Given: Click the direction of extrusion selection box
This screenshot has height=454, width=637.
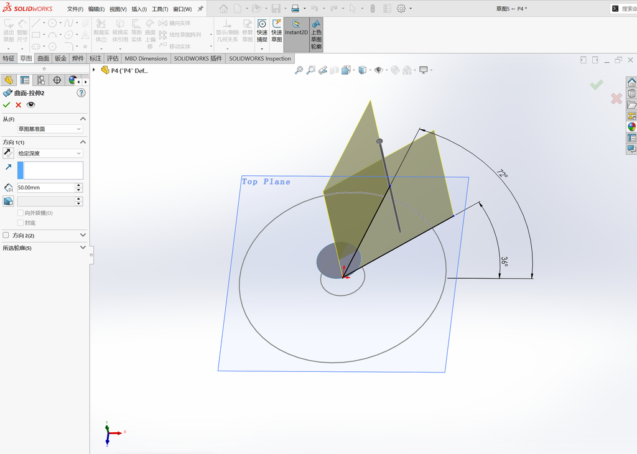Looking at the screenshot, I should tap(53, 170).
